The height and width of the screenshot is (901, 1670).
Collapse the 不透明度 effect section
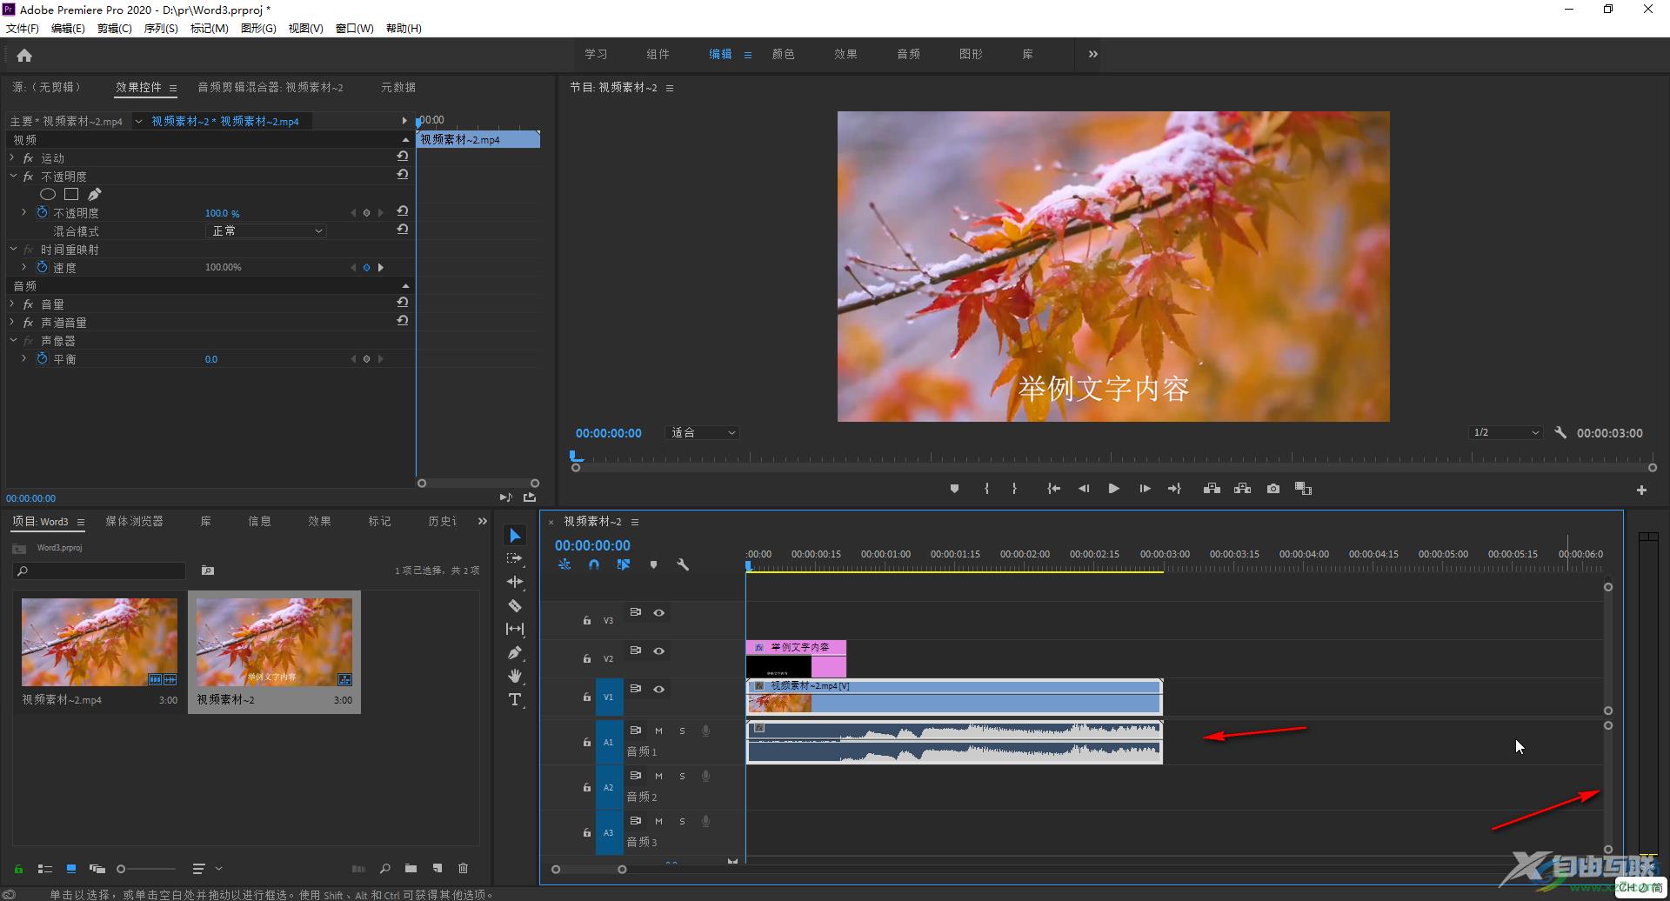click(12, 176)
